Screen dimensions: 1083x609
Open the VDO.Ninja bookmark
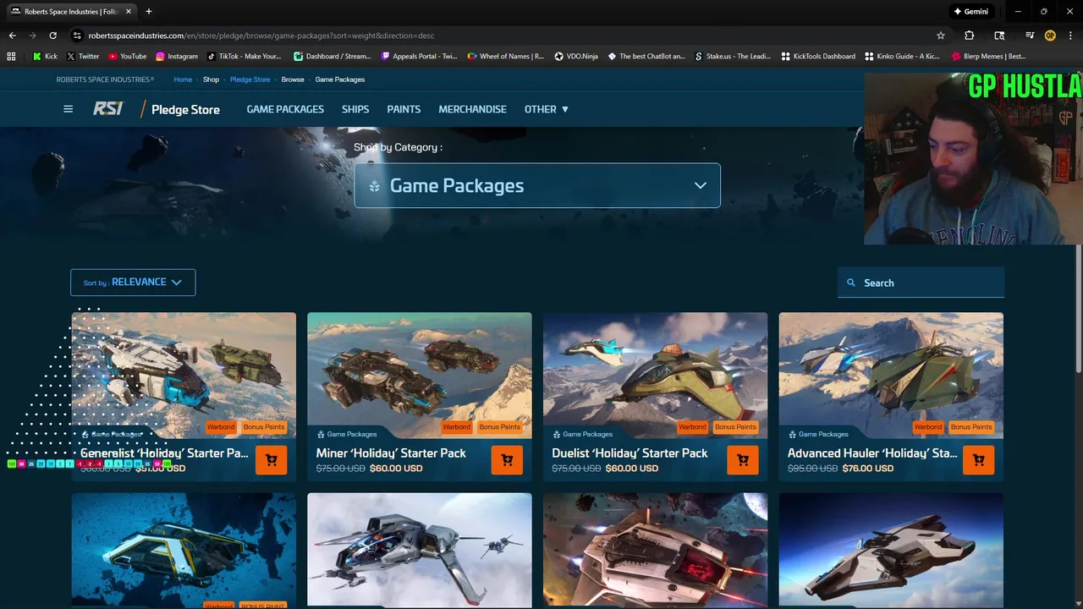click(x=576, y=56)
